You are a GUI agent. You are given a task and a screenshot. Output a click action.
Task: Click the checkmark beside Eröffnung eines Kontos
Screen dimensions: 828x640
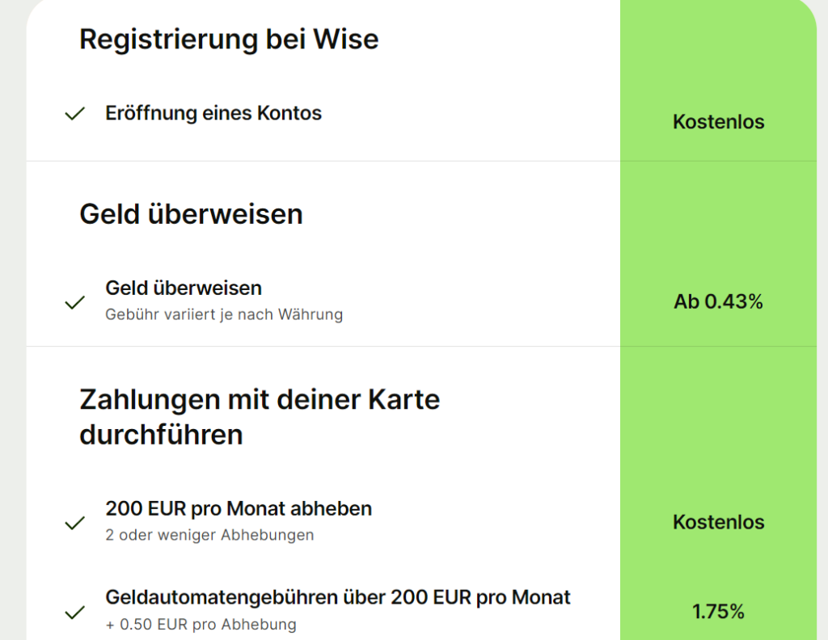pos(75,114)
